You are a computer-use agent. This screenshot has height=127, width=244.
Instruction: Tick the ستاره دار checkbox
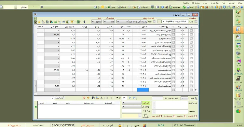[185, 116]
